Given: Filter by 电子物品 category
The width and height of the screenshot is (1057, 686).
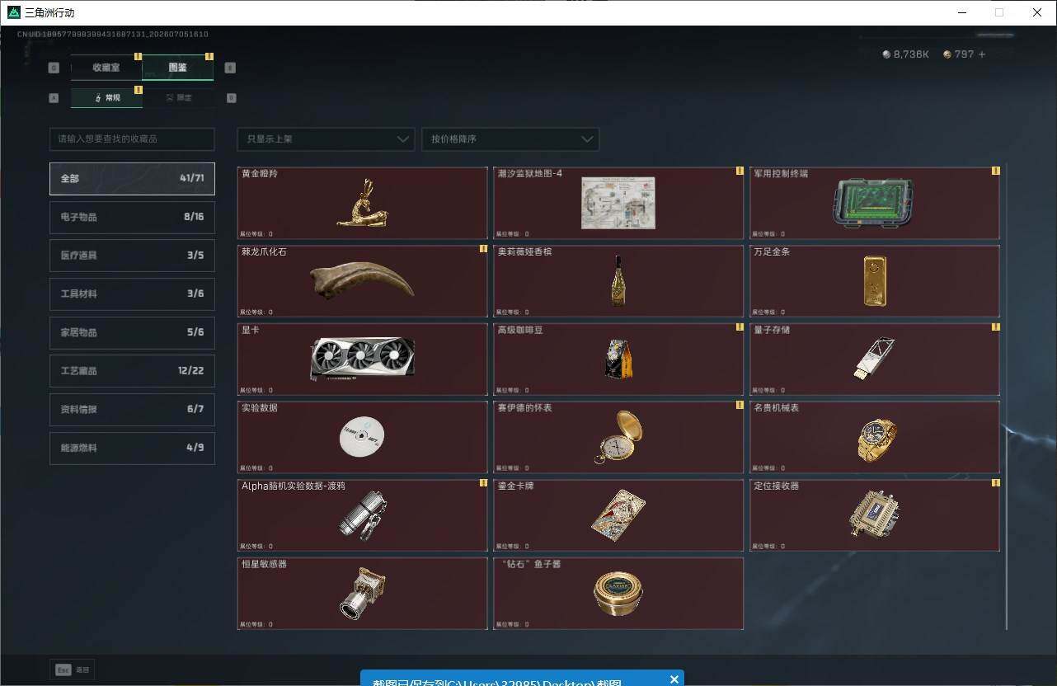Looking at the screenshot, I should point(132,217).
